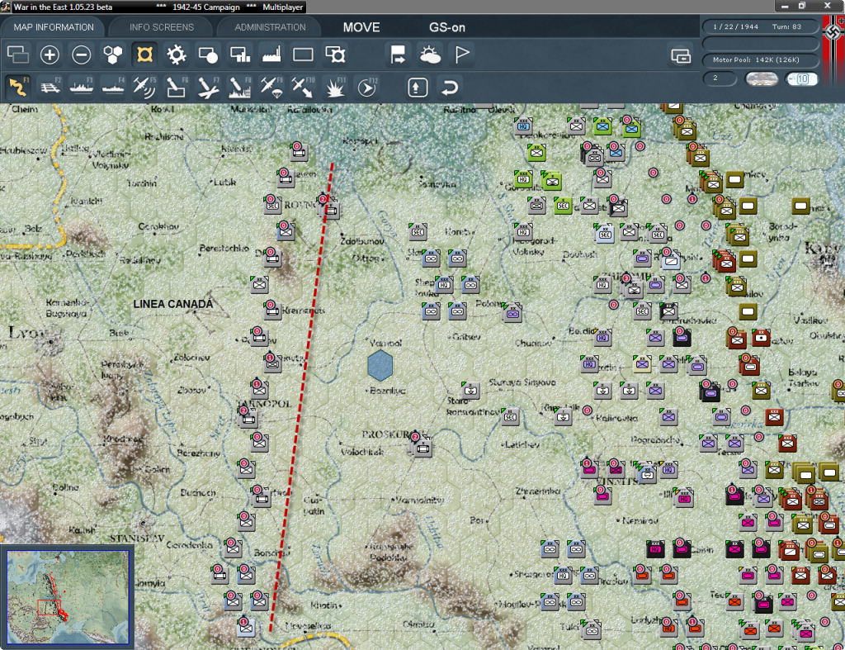The height and width of the screenshot is (650, 845).
Task: Select F3 naval transport ship icon
Action: (82, 87)
